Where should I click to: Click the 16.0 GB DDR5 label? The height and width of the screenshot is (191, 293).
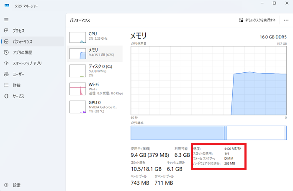tap(273, 37)
